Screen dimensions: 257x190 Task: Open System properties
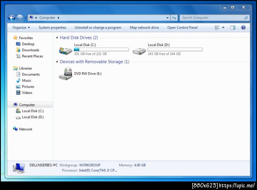[x=52, y=27]
